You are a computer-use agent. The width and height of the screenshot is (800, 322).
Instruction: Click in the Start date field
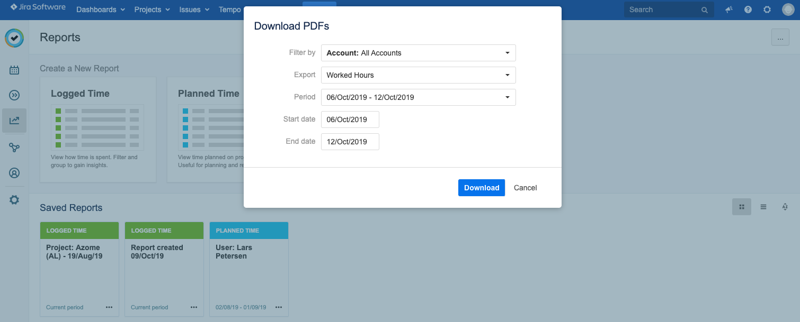pos(350,119)
